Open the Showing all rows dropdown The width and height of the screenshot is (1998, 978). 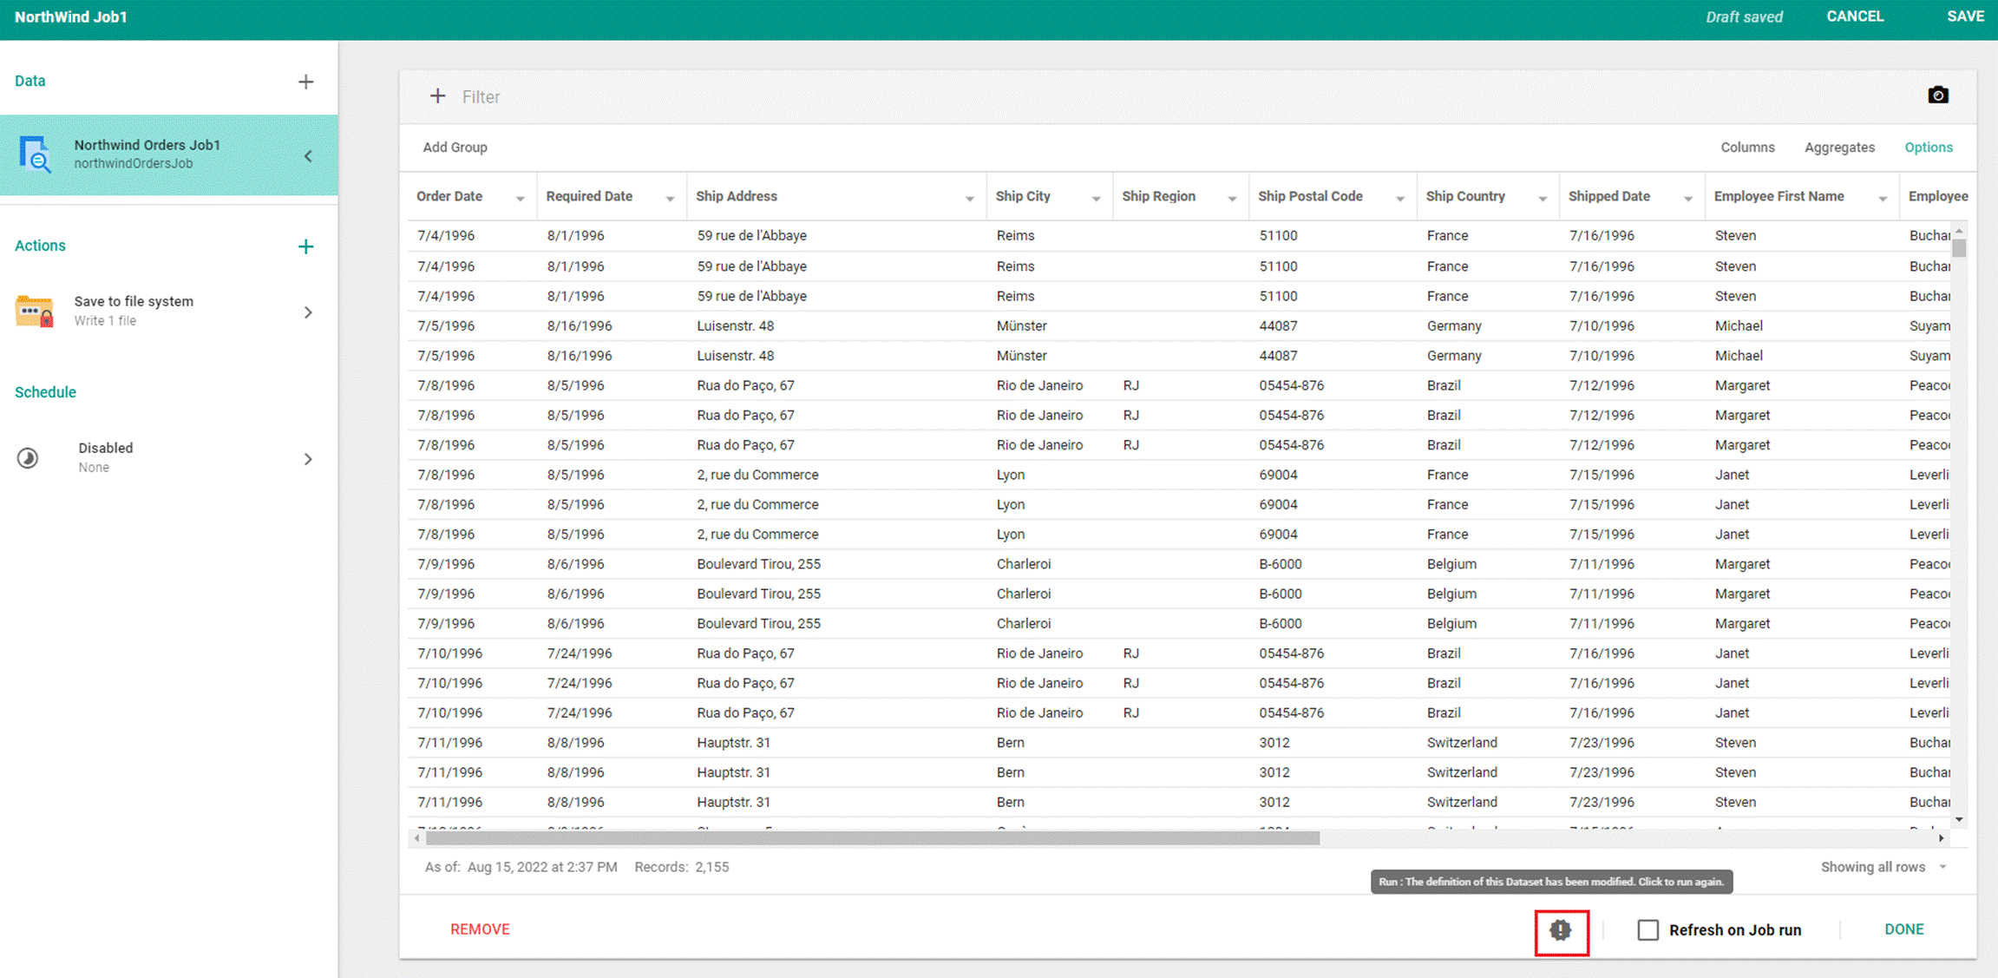click(x=1883, y=867)
